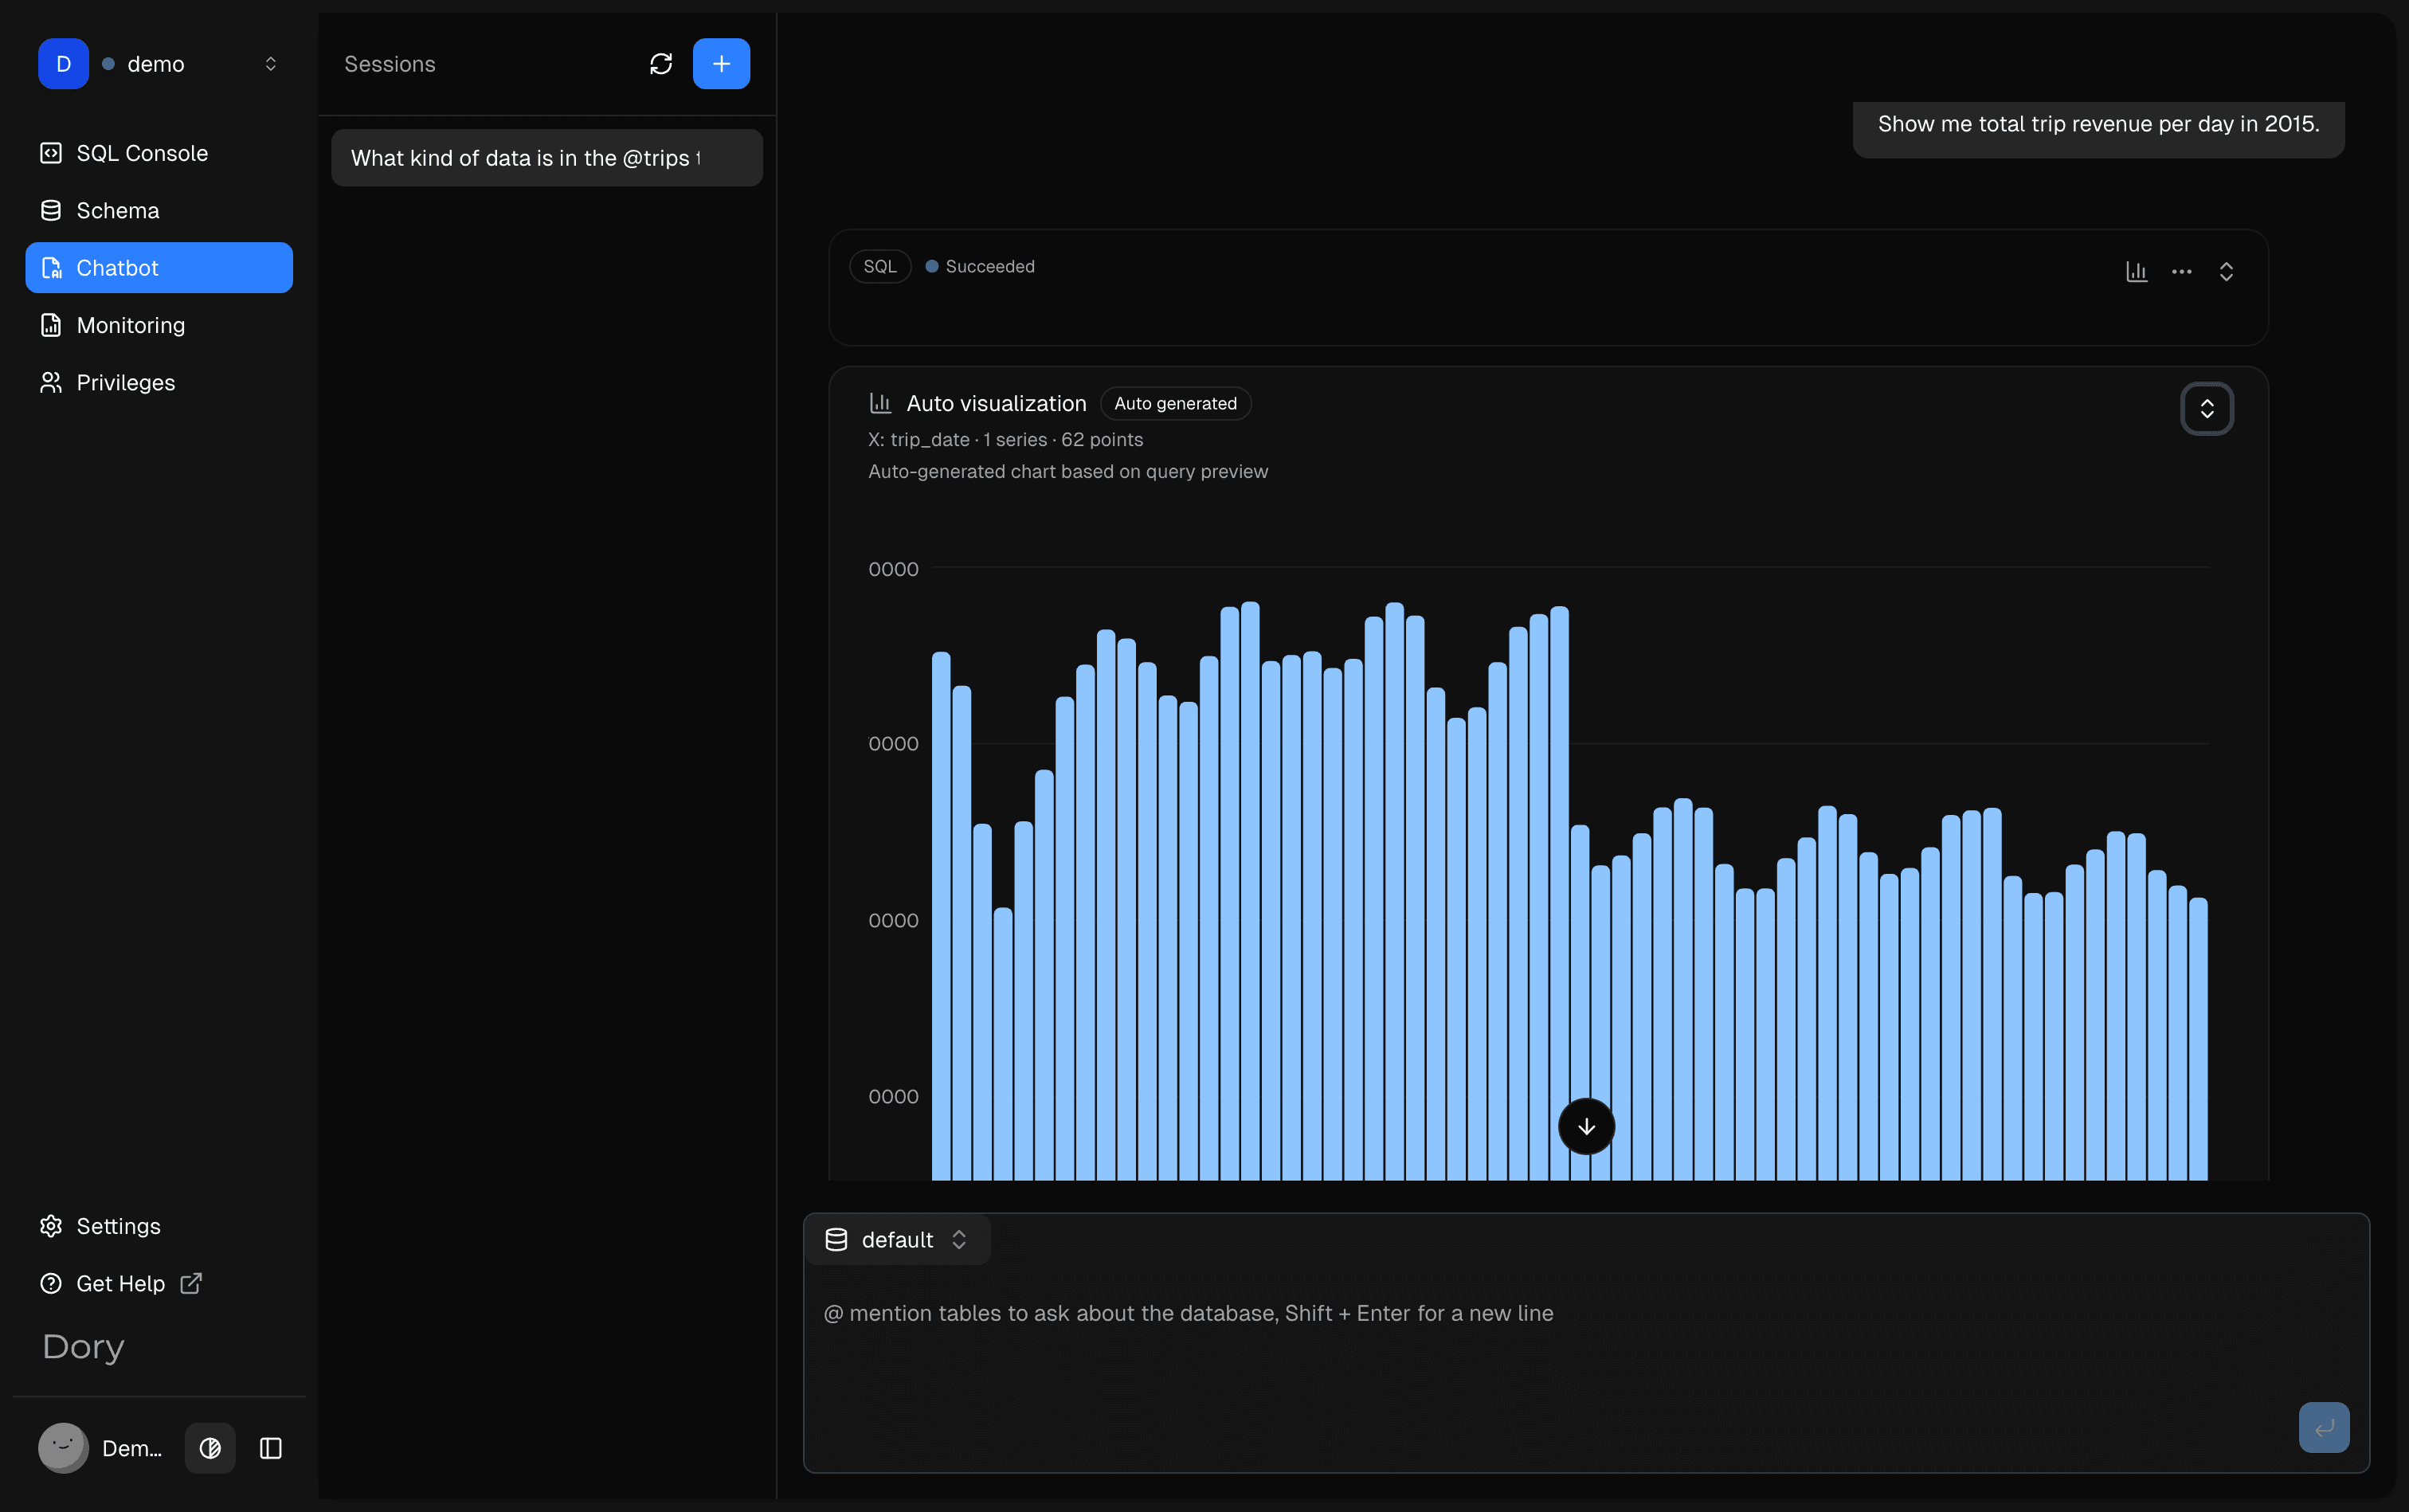This screenshot has height=1512, width=2409.
Task: Click the send message return-arrow button
Action: point(2322,1427)
